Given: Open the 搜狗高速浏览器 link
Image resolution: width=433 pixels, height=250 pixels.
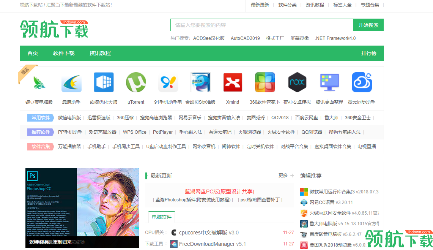Looking at the screenshot, I should (x=156, y=117).
